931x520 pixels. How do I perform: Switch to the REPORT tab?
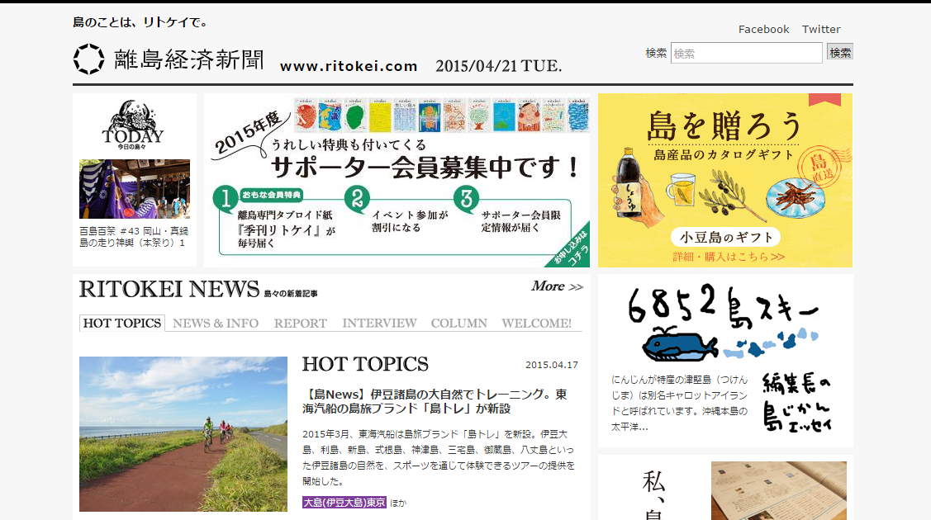(301, 324)
